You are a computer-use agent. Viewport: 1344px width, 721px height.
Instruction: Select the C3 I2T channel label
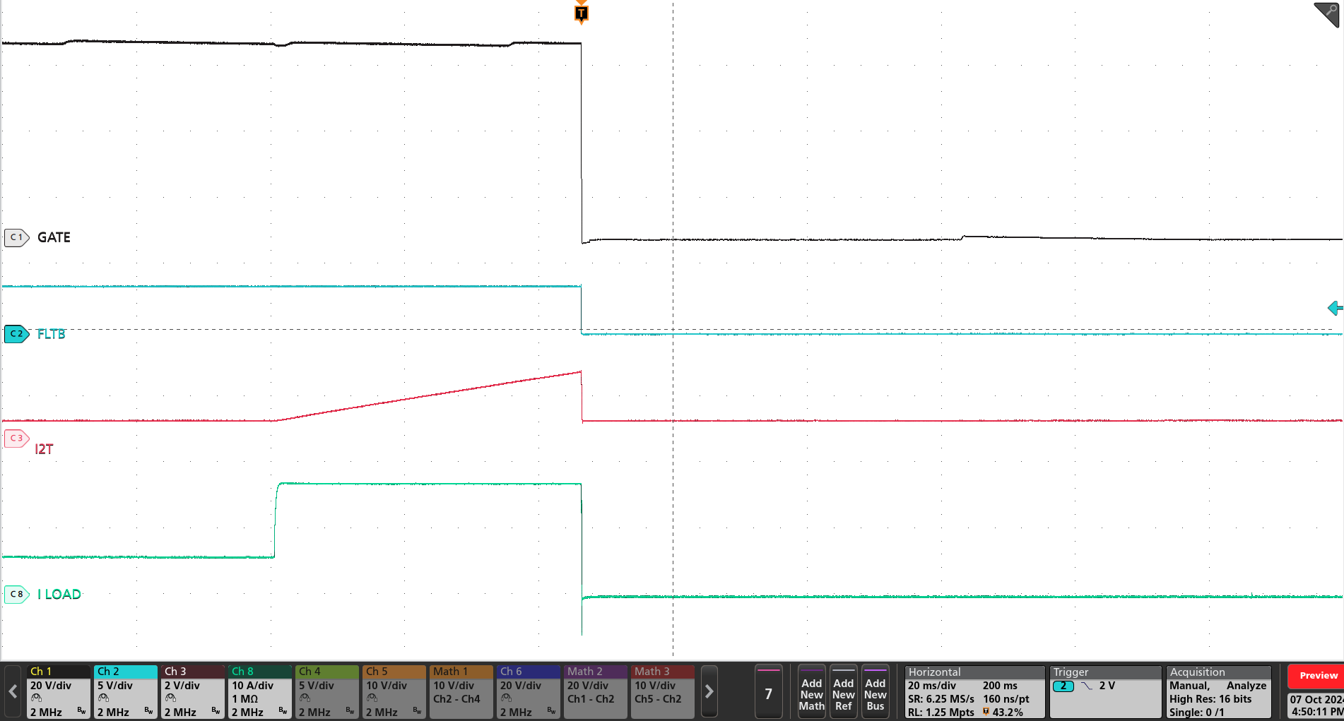pyautogui.click(x=16, y=438)
